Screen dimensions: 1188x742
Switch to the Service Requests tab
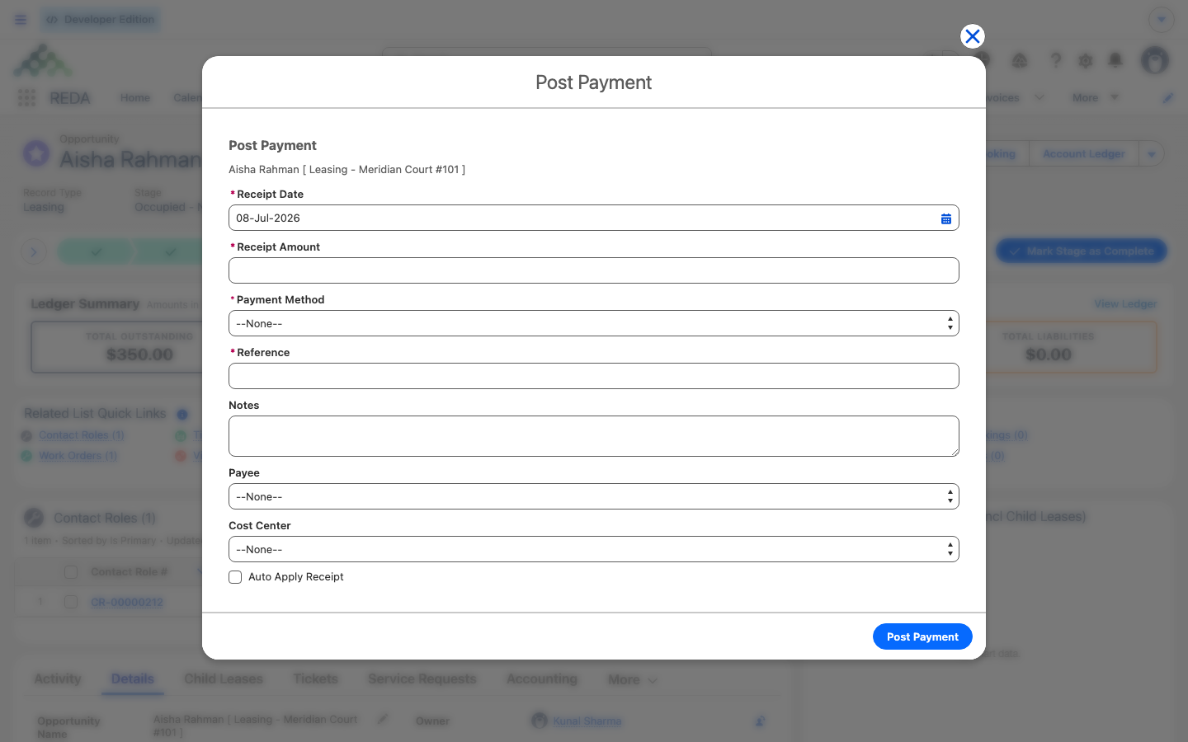click(422, 679)
